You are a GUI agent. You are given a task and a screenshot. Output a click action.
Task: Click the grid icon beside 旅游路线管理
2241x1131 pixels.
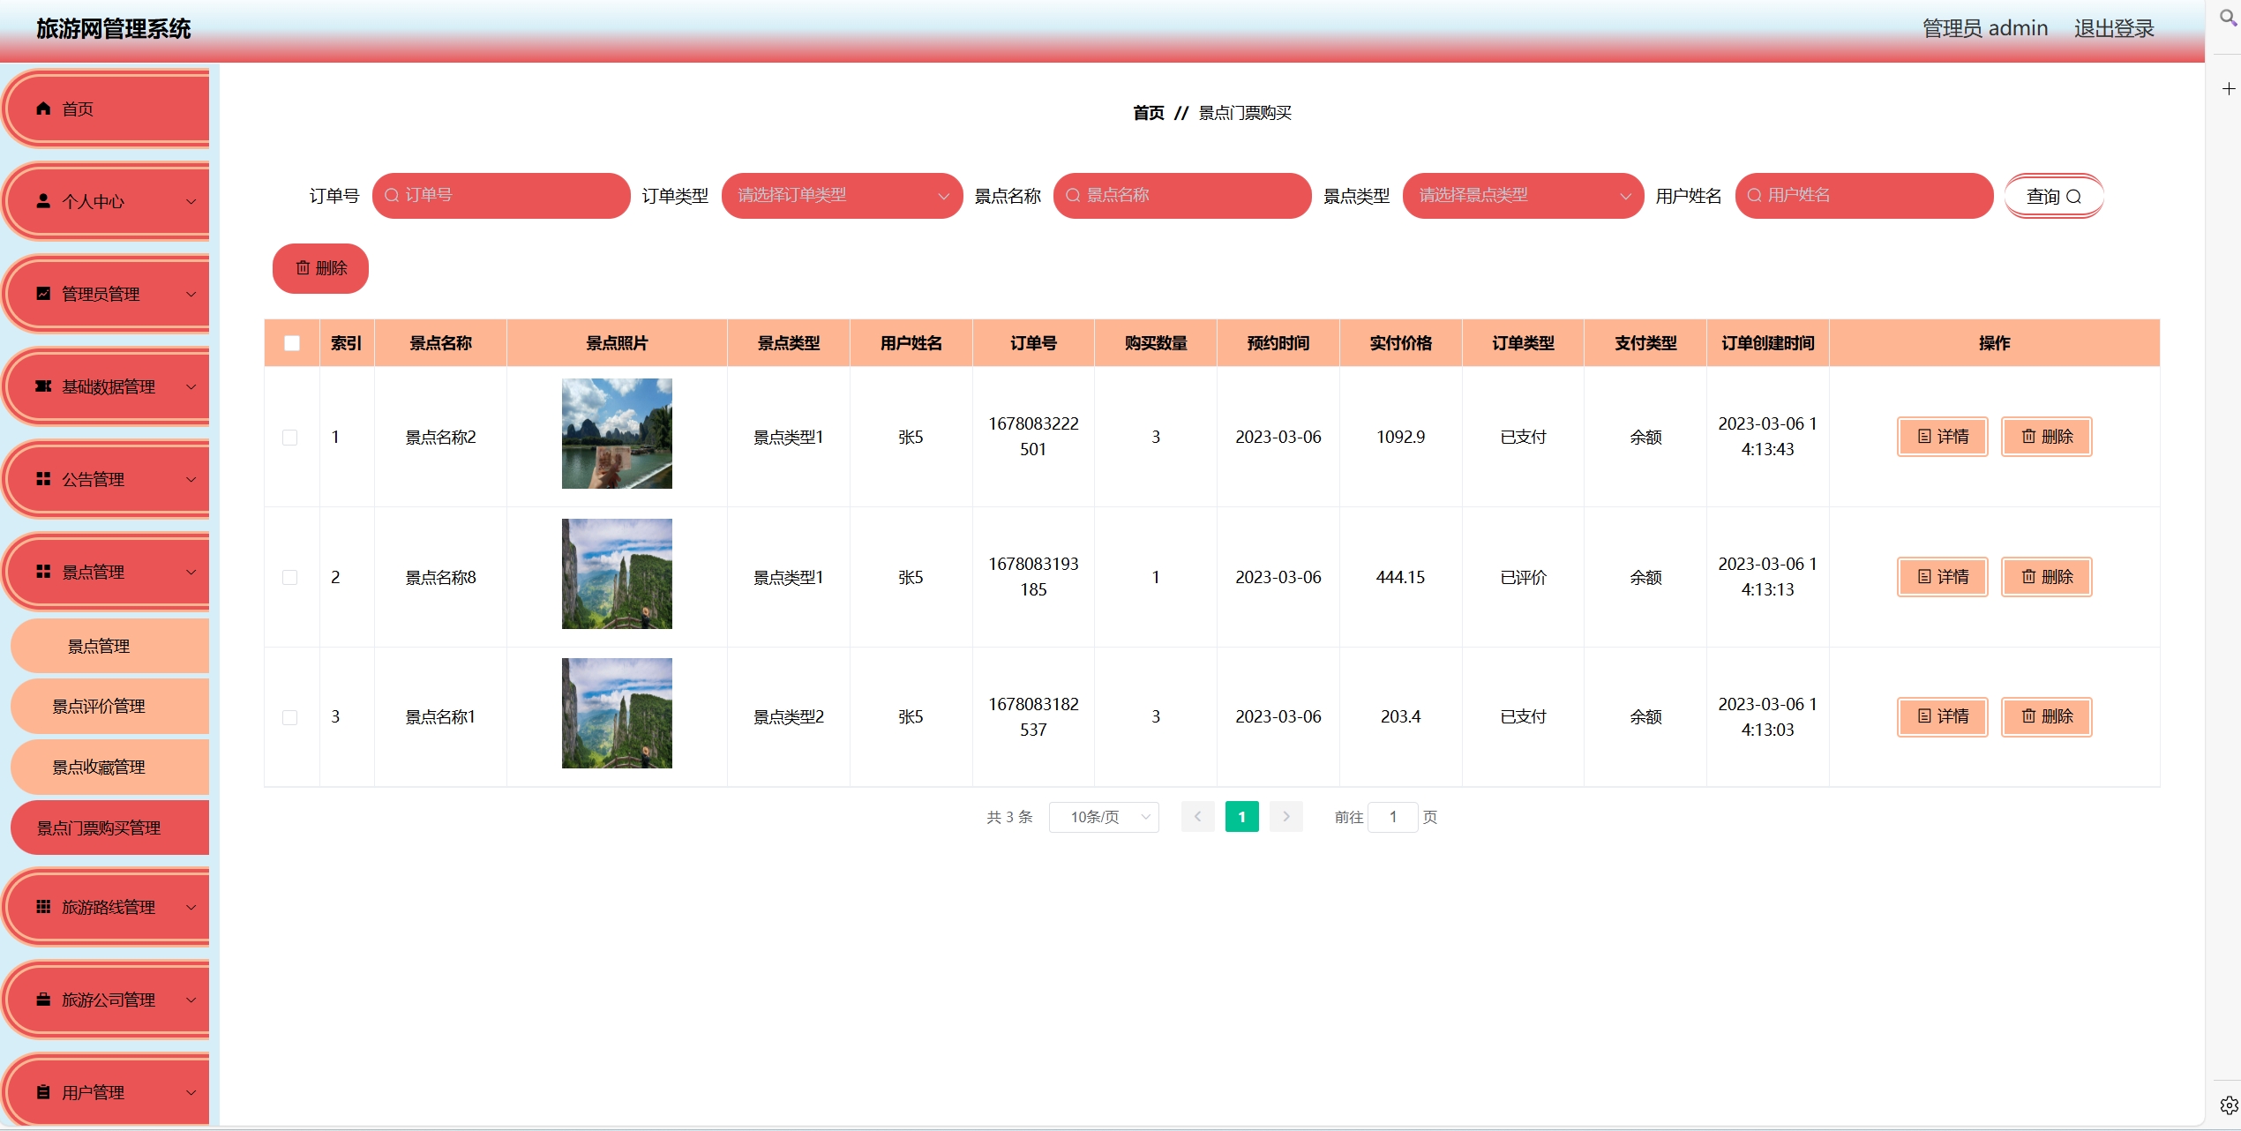43,907
